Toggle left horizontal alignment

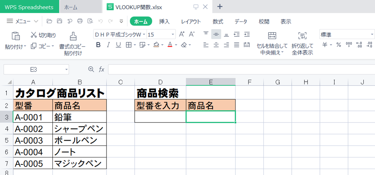pyautogui.click(x=206, y=45)
